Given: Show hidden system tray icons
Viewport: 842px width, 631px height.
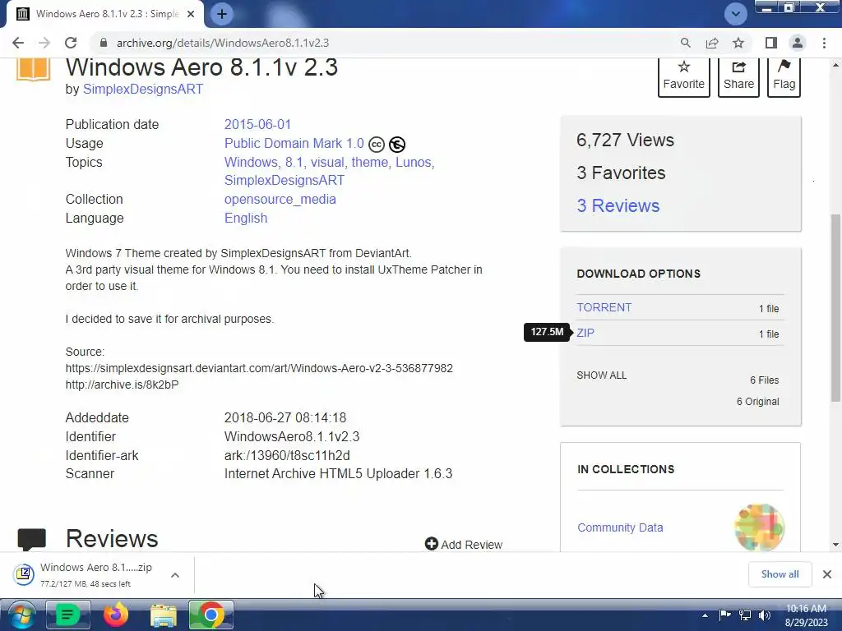Looking at the screenshot, I should pyautogui.click(x=705, y=616).
